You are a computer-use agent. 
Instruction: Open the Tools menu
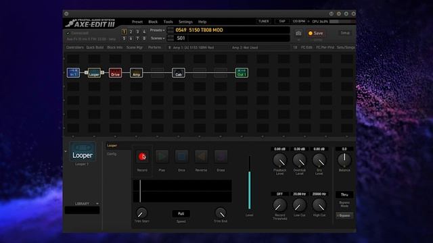tap(168, 22)
